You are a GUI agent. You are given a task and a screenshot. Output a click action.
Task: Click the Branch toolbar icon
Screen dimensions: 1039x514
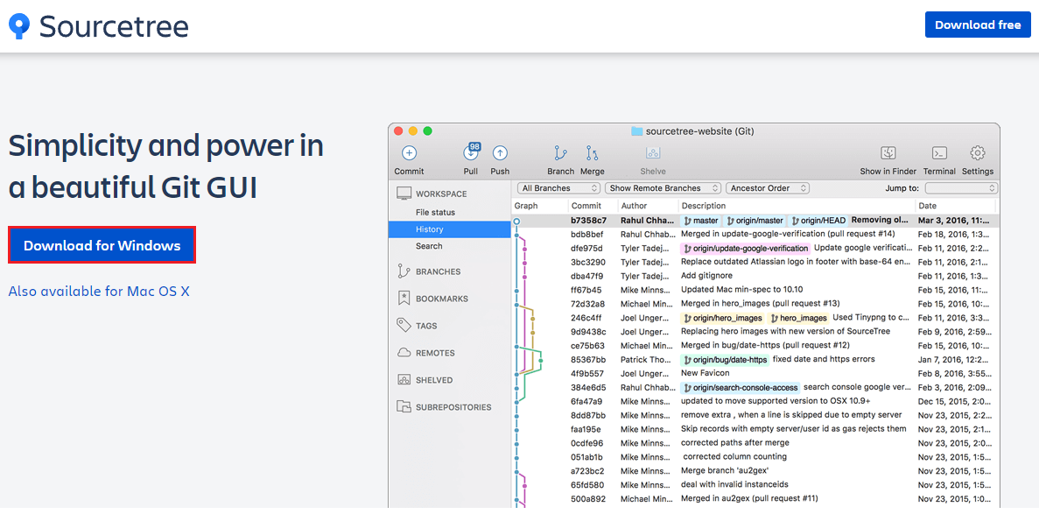click(560, 153)
